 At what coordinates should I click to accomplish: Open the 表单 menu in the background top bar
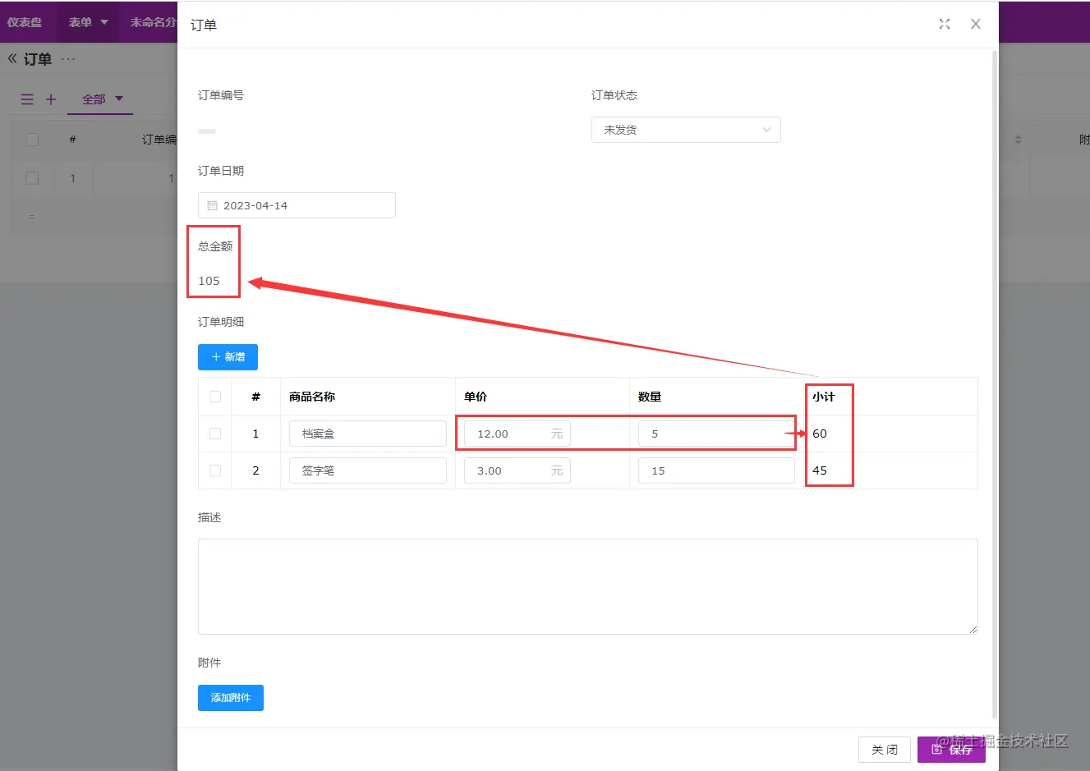point(88,22)
